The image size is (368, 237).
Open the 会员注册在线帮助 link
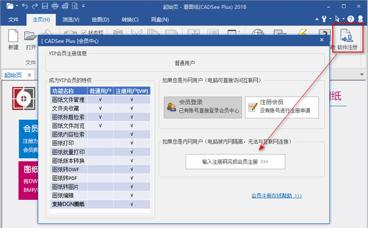tap(277, 195)
